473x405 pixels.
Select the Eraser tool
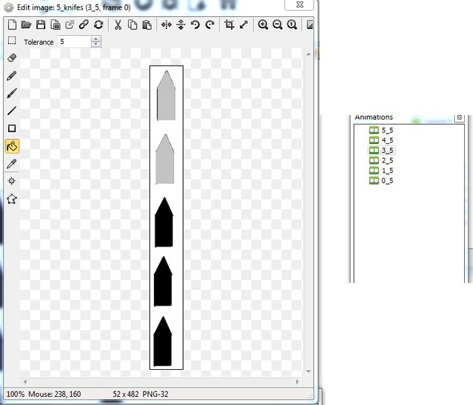pyautogui.click(x=11, y=59)
